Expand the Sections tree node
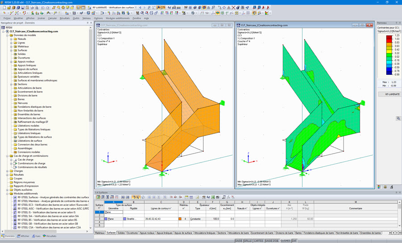402x243 pixels. (11, 84)
